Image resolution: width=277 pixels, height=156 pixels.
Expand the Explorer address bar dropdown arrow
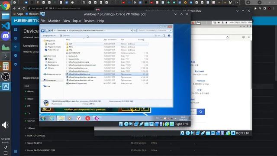point(131,31)
